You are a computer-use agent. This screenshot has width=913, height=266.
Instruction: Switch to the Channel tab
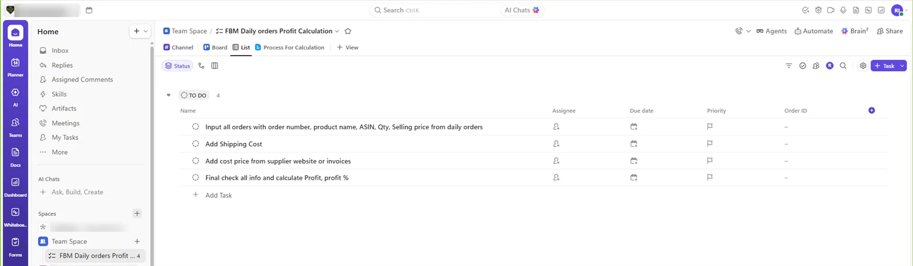[x=178, y=48]
